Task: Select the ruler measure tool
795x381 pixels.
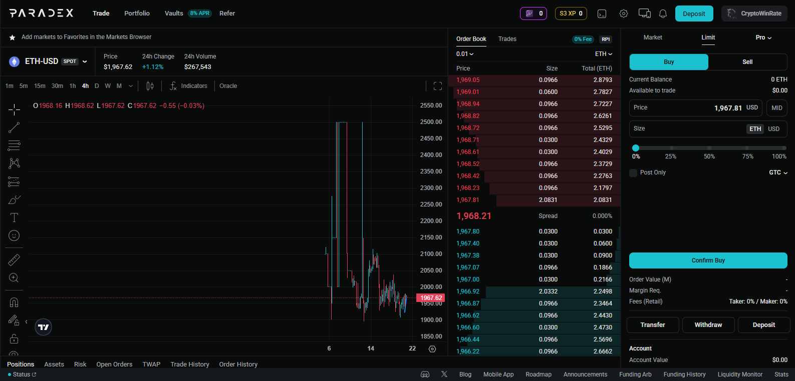Action: (x=14, y=260)
